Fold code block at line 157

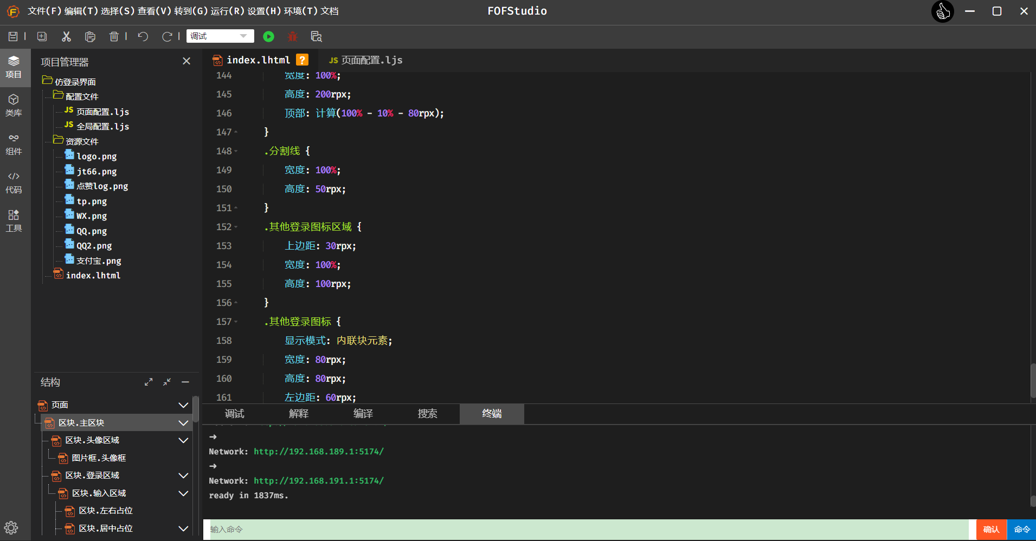tap(236, 322)
